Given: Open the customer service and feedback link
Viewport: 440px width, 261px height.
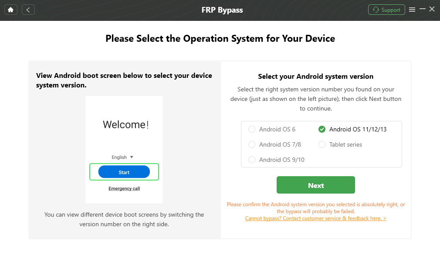Looking at the screenshot, I should click(315, 218).
